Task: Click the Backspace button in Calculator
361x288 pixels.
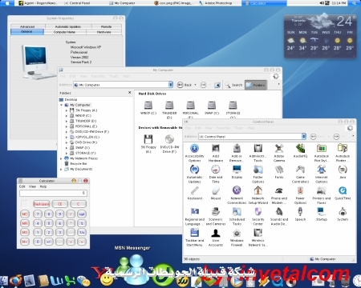Action: click(42, 204)
